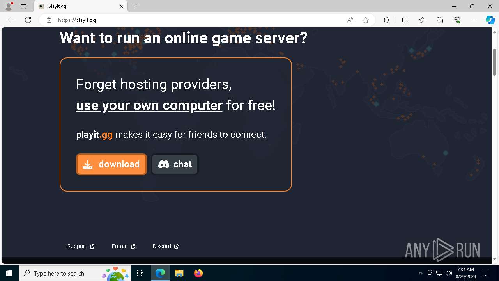Toggle Split screen view
499x281 pixels.
click(405, 20)
